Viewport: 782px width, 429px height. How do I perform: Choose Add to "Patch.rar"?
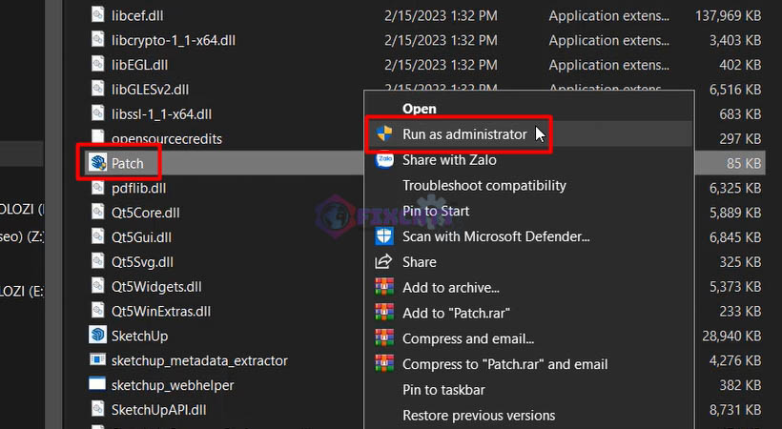(x=457, y=313)
